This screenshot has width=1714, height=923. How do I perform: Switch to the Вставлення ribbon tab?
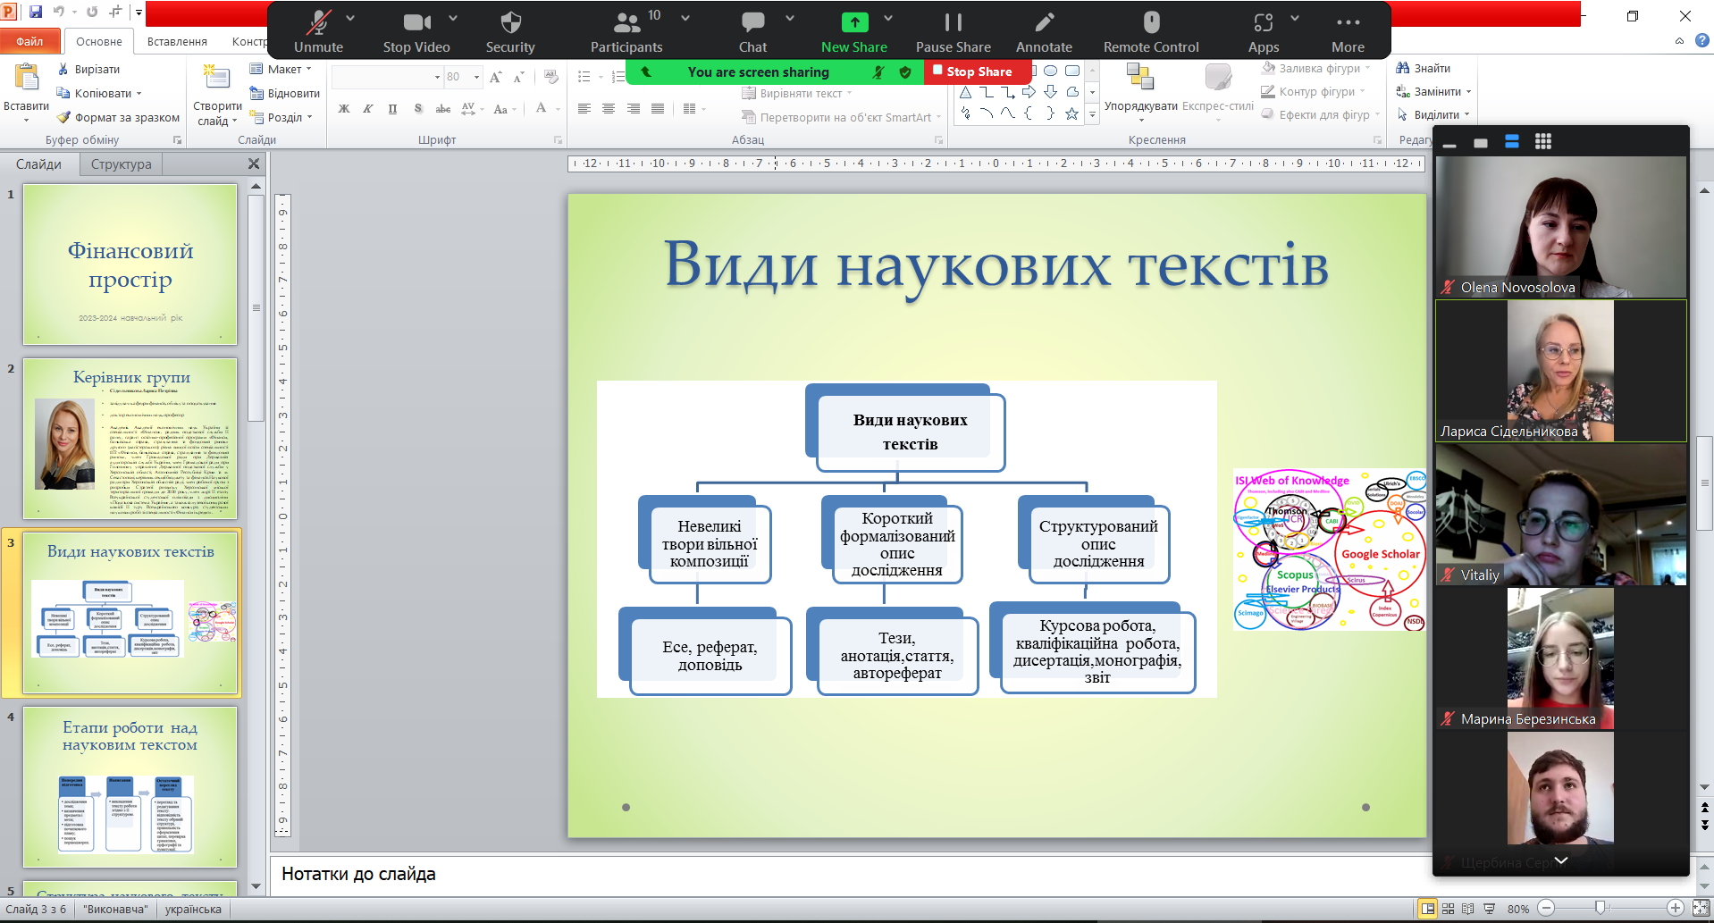pos(177,41)
